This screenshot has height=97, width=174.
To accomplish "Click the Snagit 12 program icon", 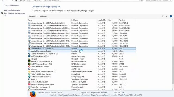I will click(29, 79).
